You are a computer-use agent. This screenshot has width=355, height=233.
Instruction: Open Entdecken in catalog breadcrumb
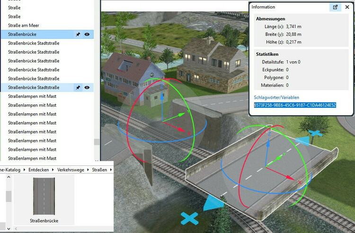pos(38,170)
